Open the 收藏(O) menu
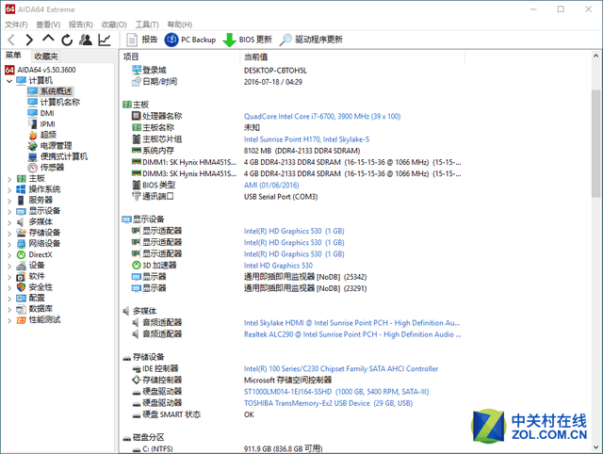 (x=114, y=24)
